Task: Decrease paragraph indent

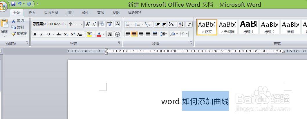Action: tap(157, 24)
